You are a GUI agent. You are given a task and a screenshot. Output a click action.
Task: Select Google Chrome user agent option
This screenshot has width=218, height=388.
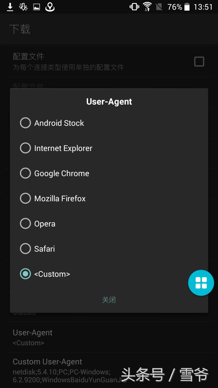25,173
